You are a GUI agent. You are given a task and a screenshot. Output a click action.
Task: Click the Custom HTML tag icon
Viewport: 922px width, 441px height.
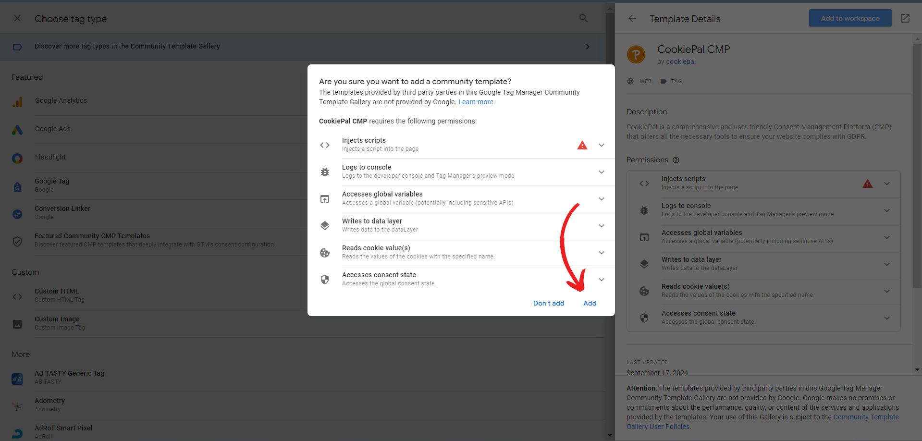pyautogui.click(x=17, y=297)
